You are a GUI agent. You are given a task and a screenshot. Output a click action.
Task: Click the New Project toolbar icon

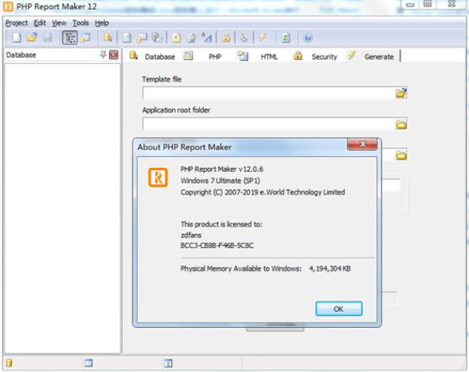point(17,37)
